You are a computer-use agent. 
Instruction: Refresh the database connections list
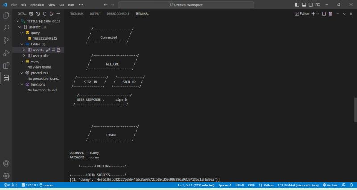point(45,14)
